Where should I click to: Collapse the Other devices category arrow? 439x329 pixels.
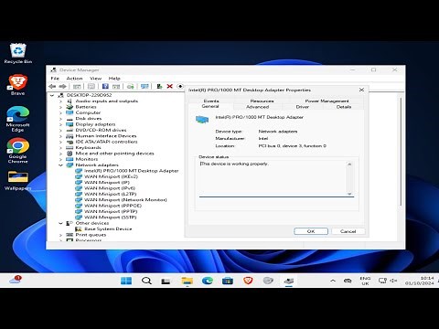tap(60, 223)
